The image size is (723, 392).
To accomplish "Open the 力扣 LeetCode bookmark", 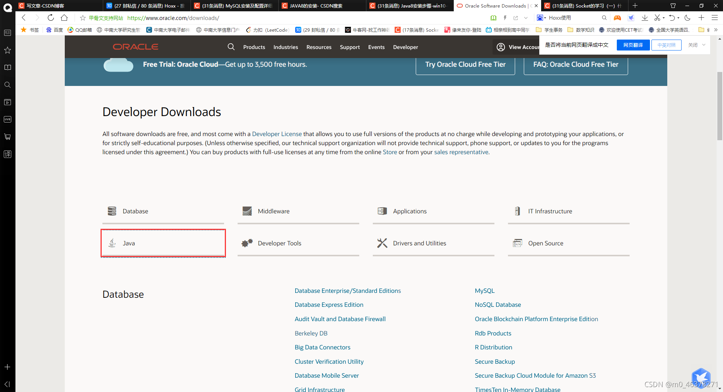I will 267,30.
